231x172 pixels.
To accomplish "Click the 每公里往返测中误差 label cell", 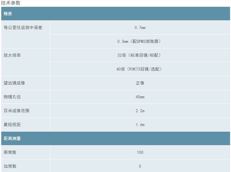I will tap(23, 28).
